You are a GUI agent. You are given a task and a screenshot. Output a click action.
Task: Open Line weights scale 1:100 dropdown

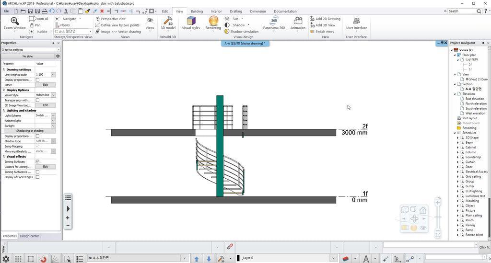[x=53, y=75]
